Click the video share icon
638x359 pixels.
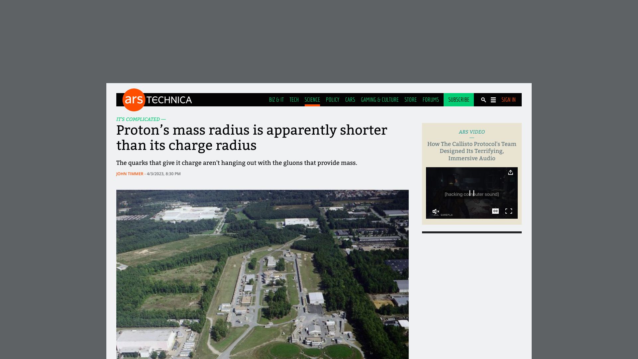[x=510, y=173]
